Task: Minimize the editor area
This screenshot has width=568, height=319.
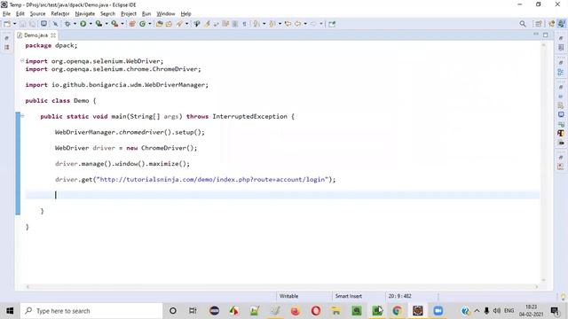Action: (536, 35)
